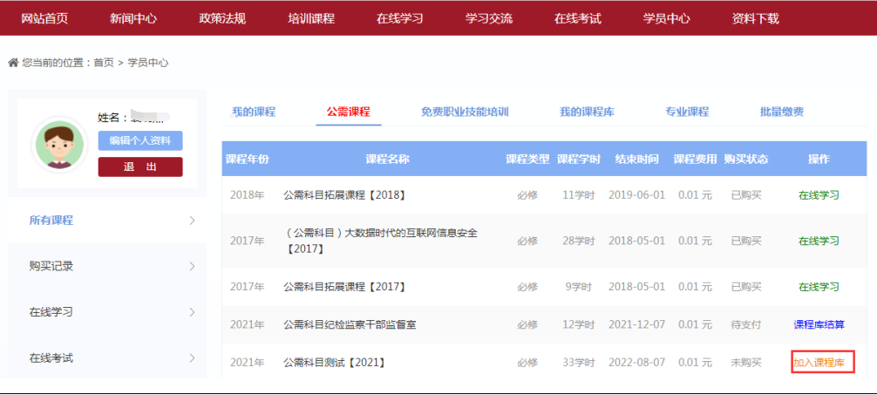Select the 我的课程库 tab

pyautogui.click(x=587, y=112)
